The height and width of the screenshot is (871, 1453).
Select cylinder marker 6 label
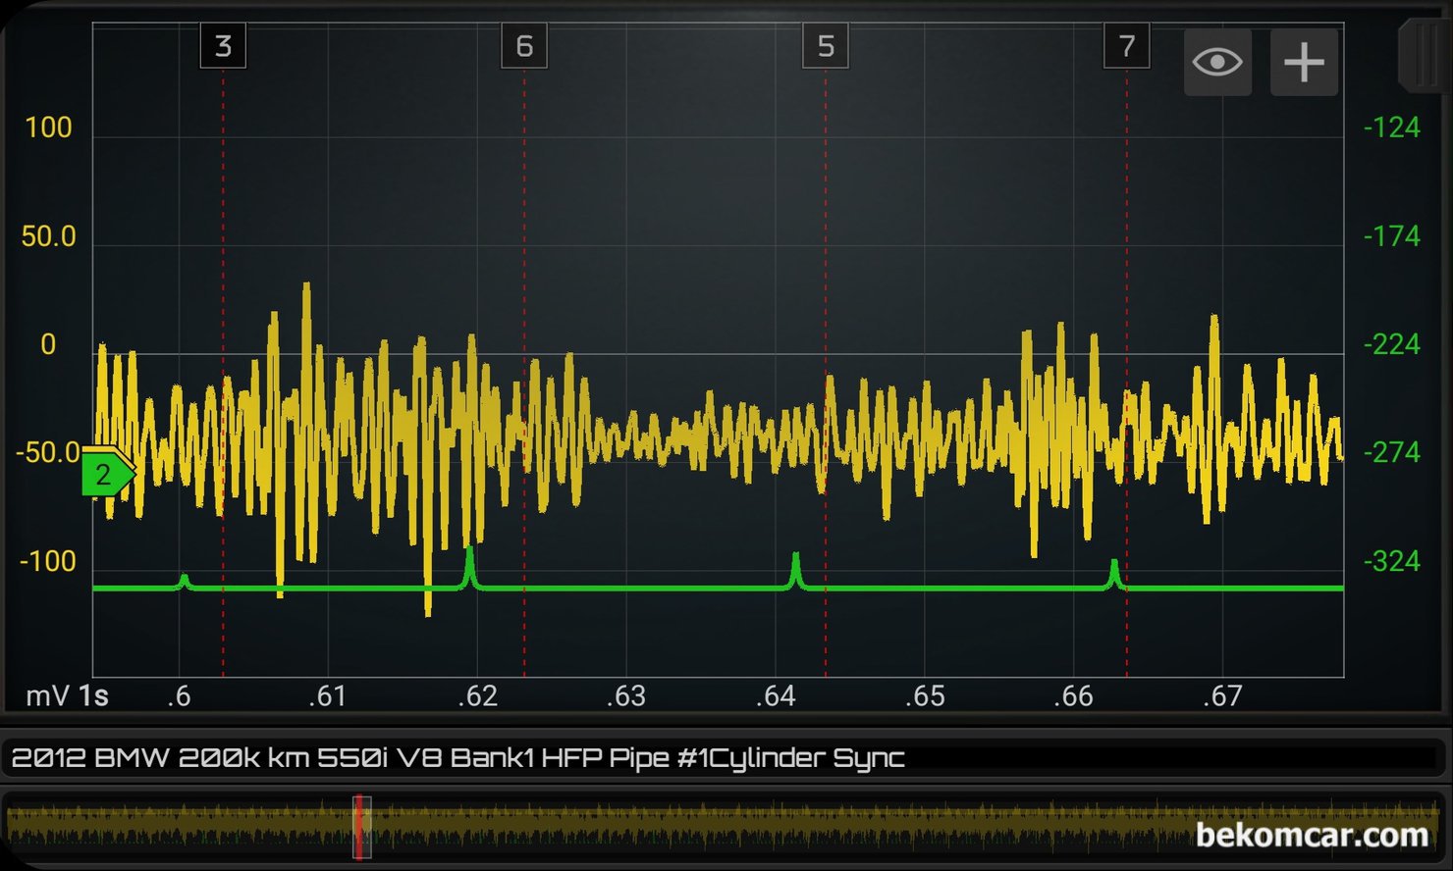[524, 46]
